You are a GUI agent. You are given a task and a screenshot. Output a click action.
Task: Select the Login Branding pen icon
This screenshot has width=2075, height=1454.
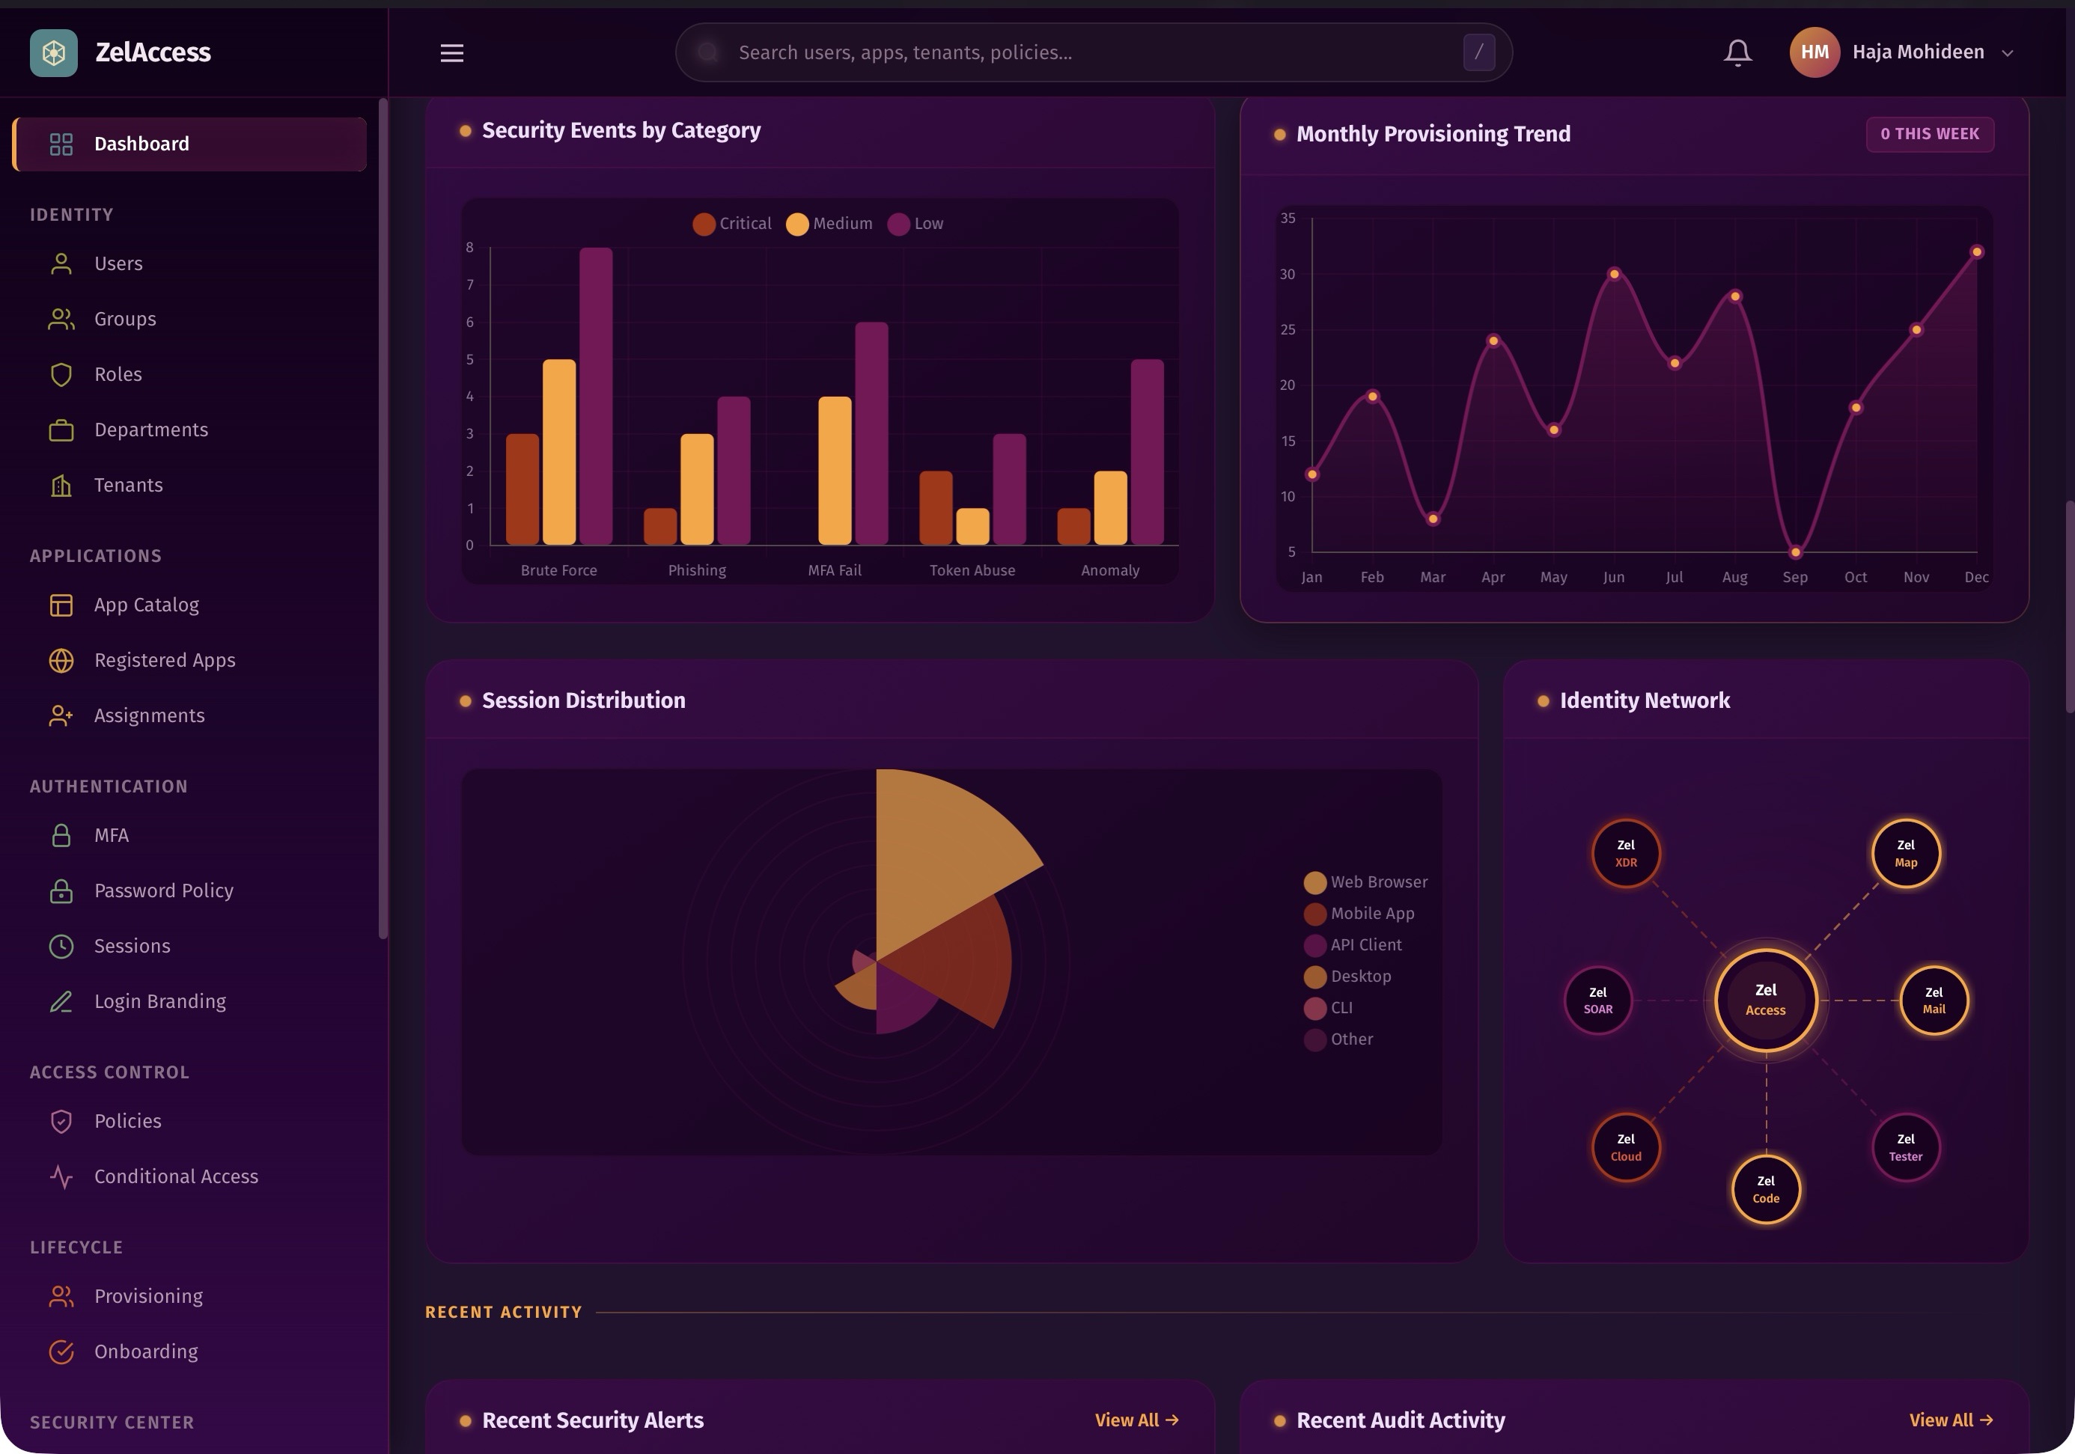click(61, 1001)
